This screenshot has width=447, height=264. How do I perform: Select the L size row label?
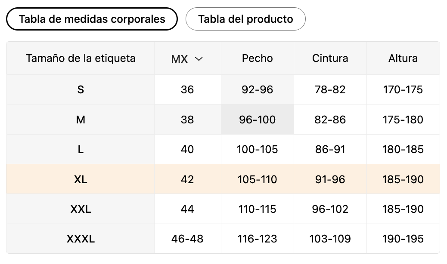(81, 149)
